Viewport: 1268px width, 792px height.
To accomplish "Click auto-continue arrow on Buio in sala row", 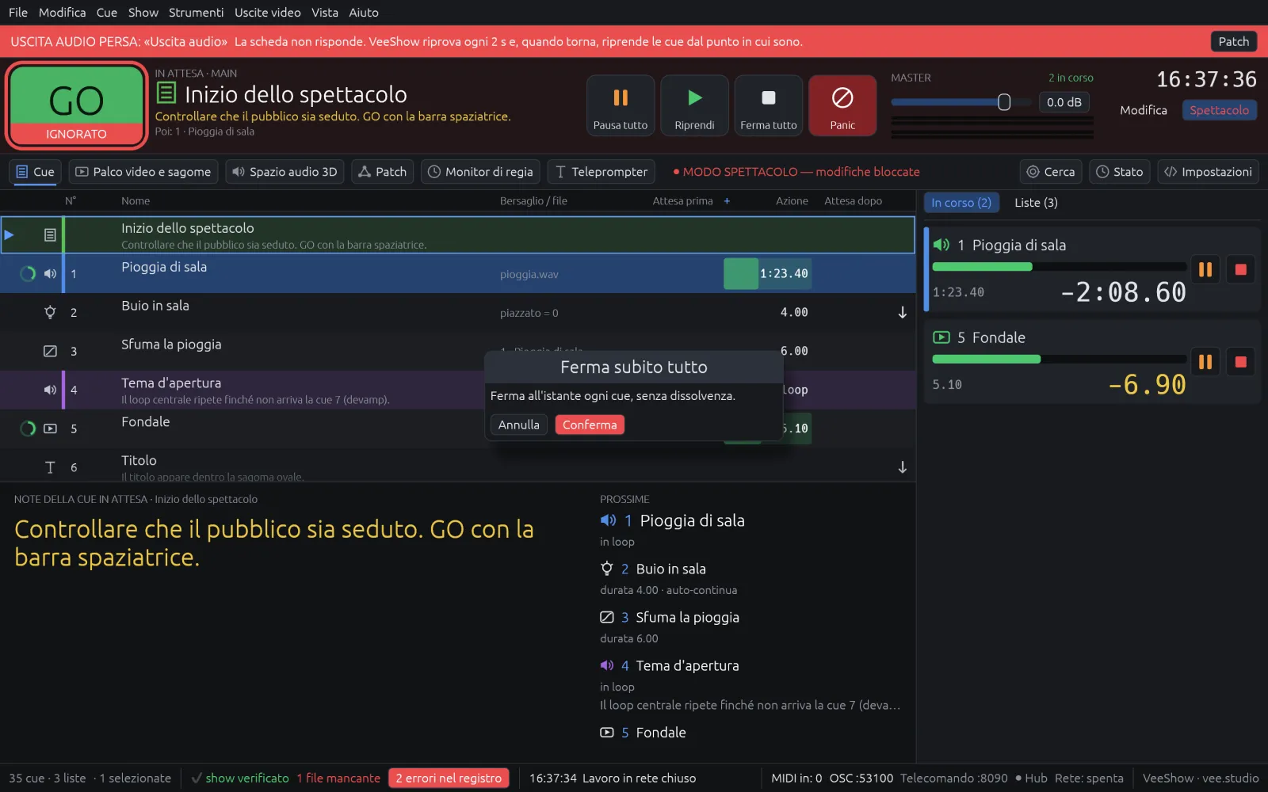I will [902, 312].
